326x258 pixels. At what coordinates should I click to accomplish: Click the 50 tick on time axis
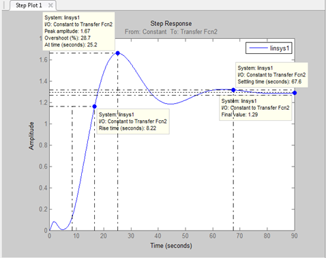coord(185,235)
